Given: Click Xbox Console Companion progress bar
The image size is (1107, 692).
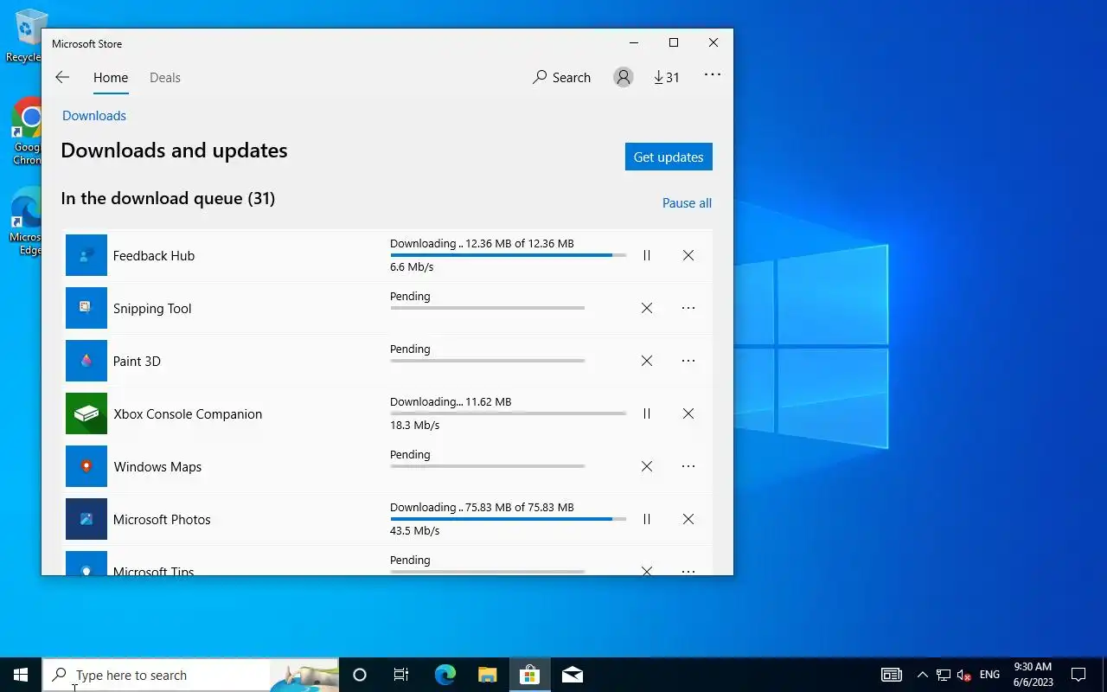Looking at the screenshot, I should click(x=509, y=413).
